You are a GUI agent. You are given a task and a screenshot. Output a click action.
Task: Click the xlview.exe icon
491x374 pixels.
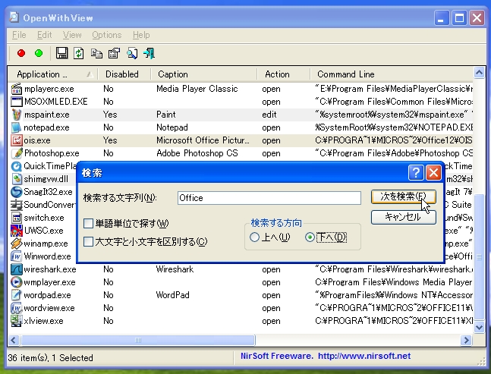[16, 321]
